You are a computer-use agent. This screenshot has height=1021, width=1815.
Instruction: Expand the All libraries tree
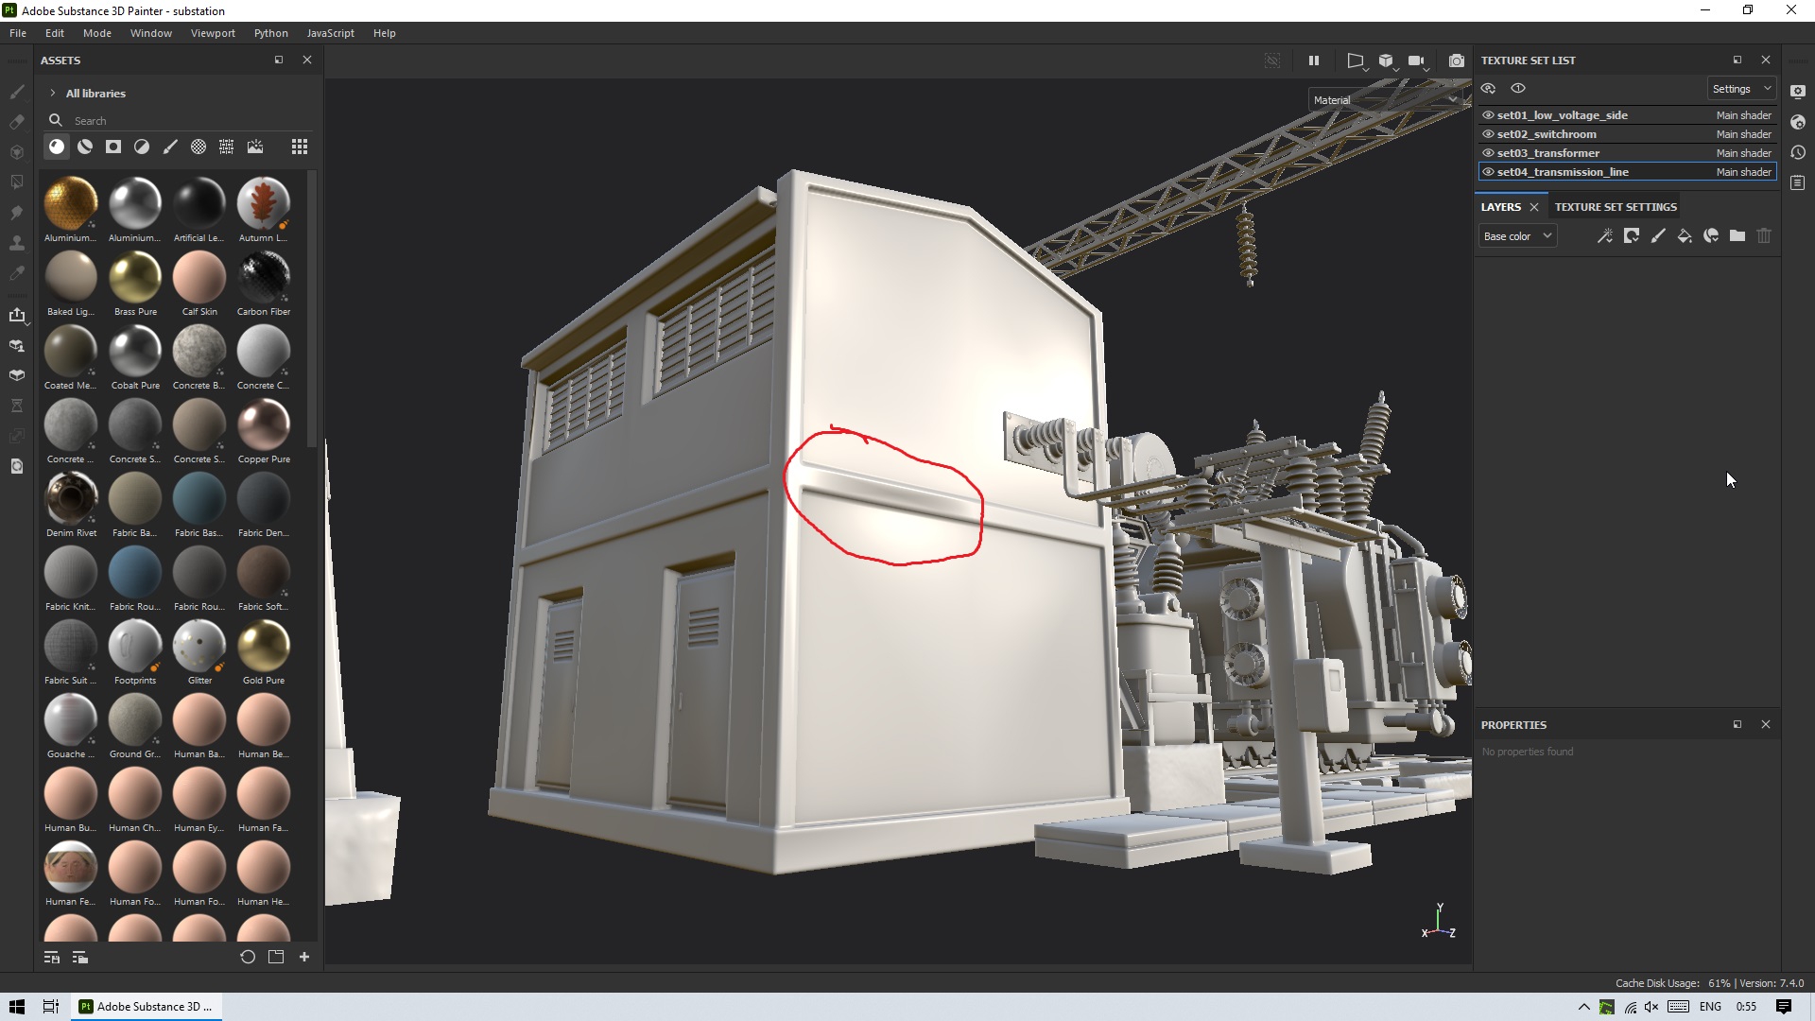[53, 94]
